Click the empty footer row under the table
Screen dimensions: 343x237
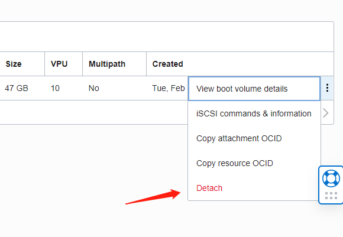click(94, 112)
